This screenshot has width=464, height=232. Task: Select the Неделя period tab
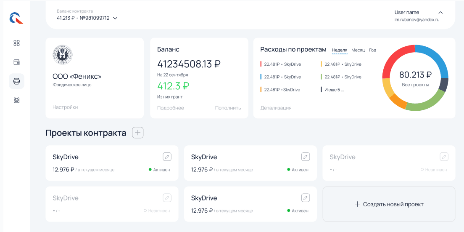tap(340, 50)
